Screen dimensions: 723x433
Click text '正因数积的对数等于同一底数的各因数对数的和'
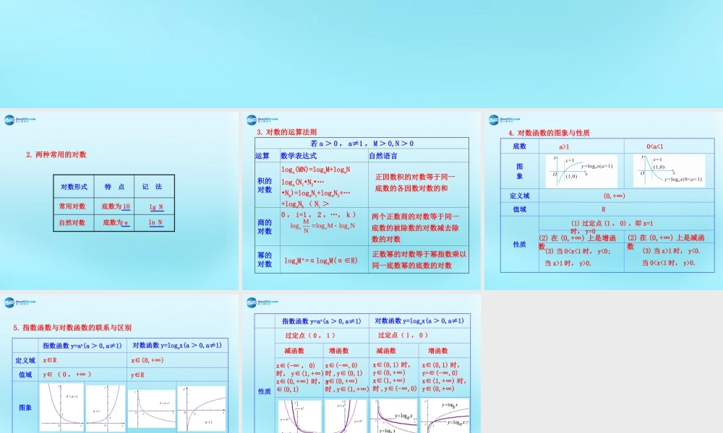(x=415, y=183)
